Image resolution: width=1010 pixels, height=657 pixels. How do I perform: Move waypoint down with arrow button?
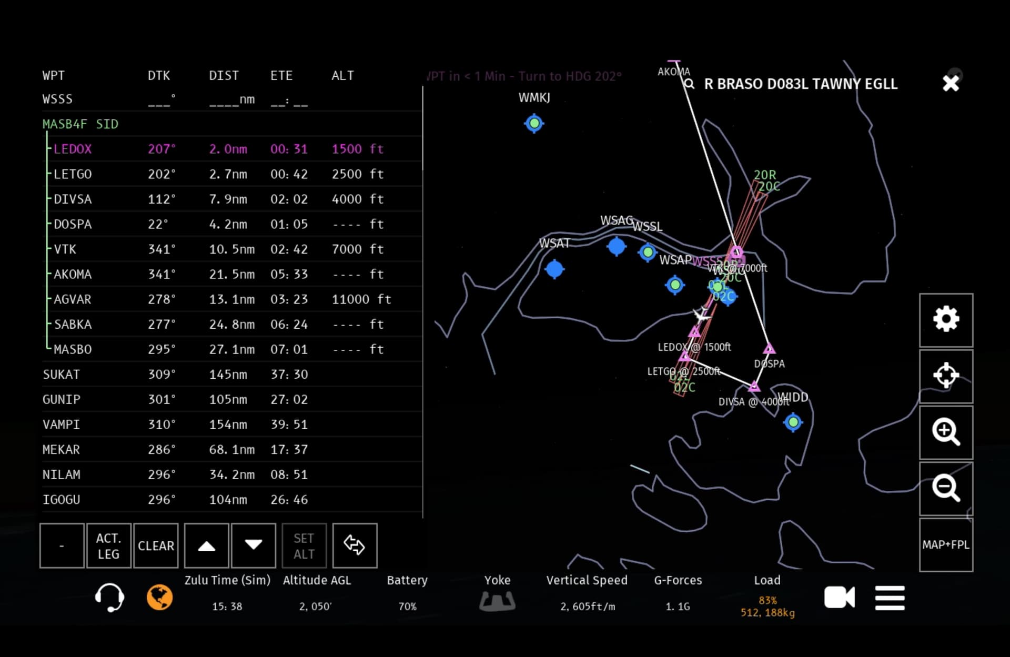253,545
